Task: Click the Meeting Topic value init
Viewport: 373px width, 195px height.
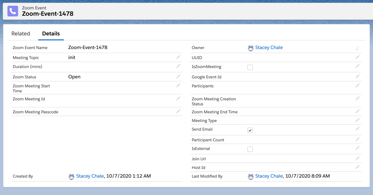Action: pos(71,57)
